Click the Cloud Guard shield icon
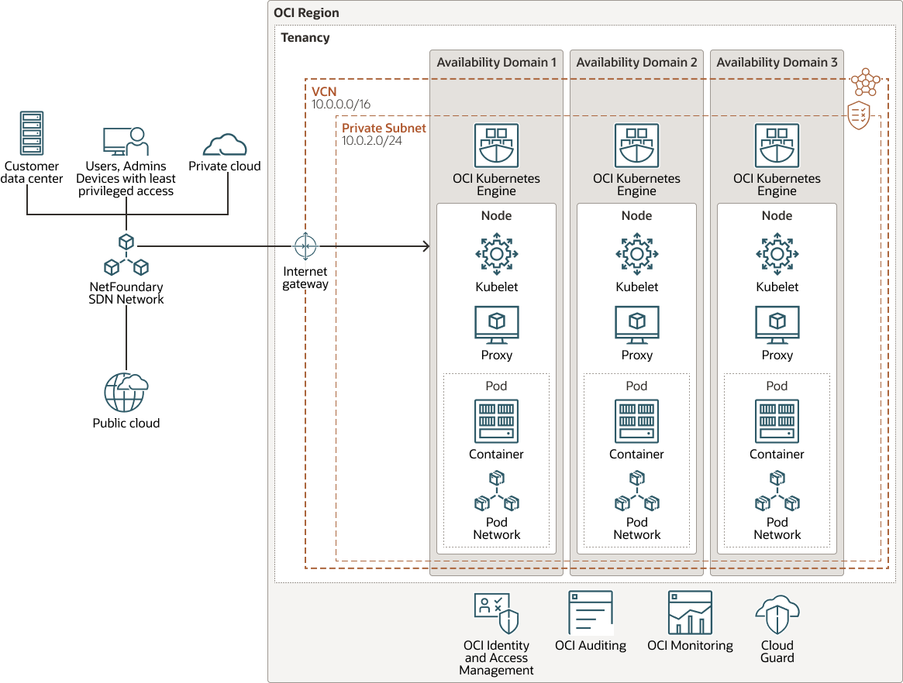The image size is (903, 683). pyautogui.click(x=777, y=615)
